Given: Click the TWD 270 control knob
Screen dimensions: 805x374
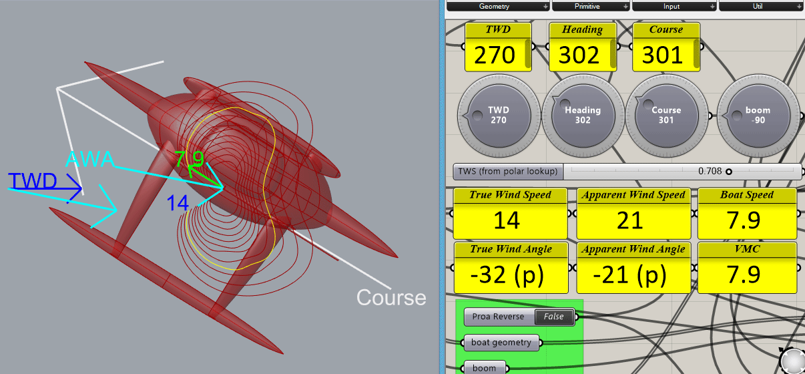Looking at the screenshot, I should pyautogui.click(x=499, y=115).
